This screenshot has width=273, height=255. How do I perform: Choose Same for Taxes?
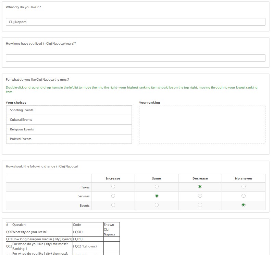click(157, 187)
